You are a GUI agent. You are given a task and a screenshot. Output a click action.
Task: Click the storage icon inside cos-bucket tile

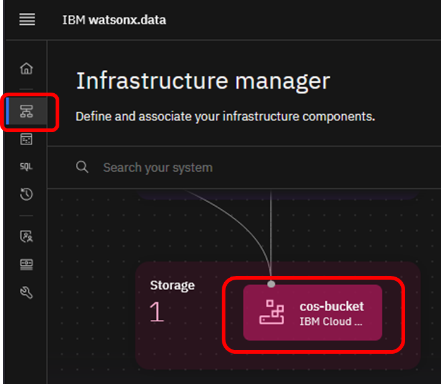coord(271,312)
